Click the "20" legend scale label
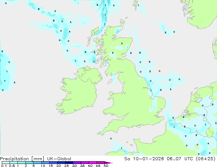 pyautogui.click(x=59, y=166)
